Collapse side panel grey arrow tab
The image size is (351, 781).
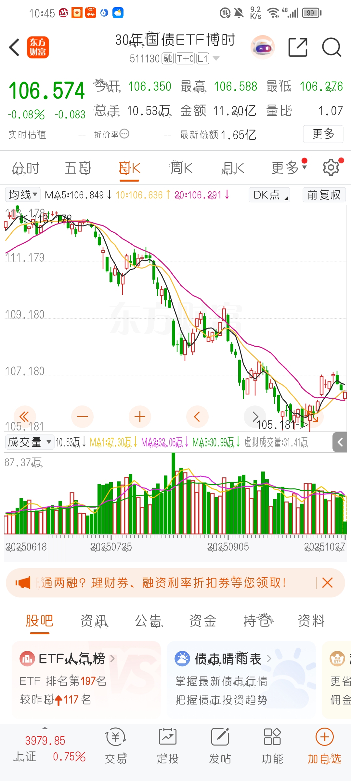(x=340, y=442)
